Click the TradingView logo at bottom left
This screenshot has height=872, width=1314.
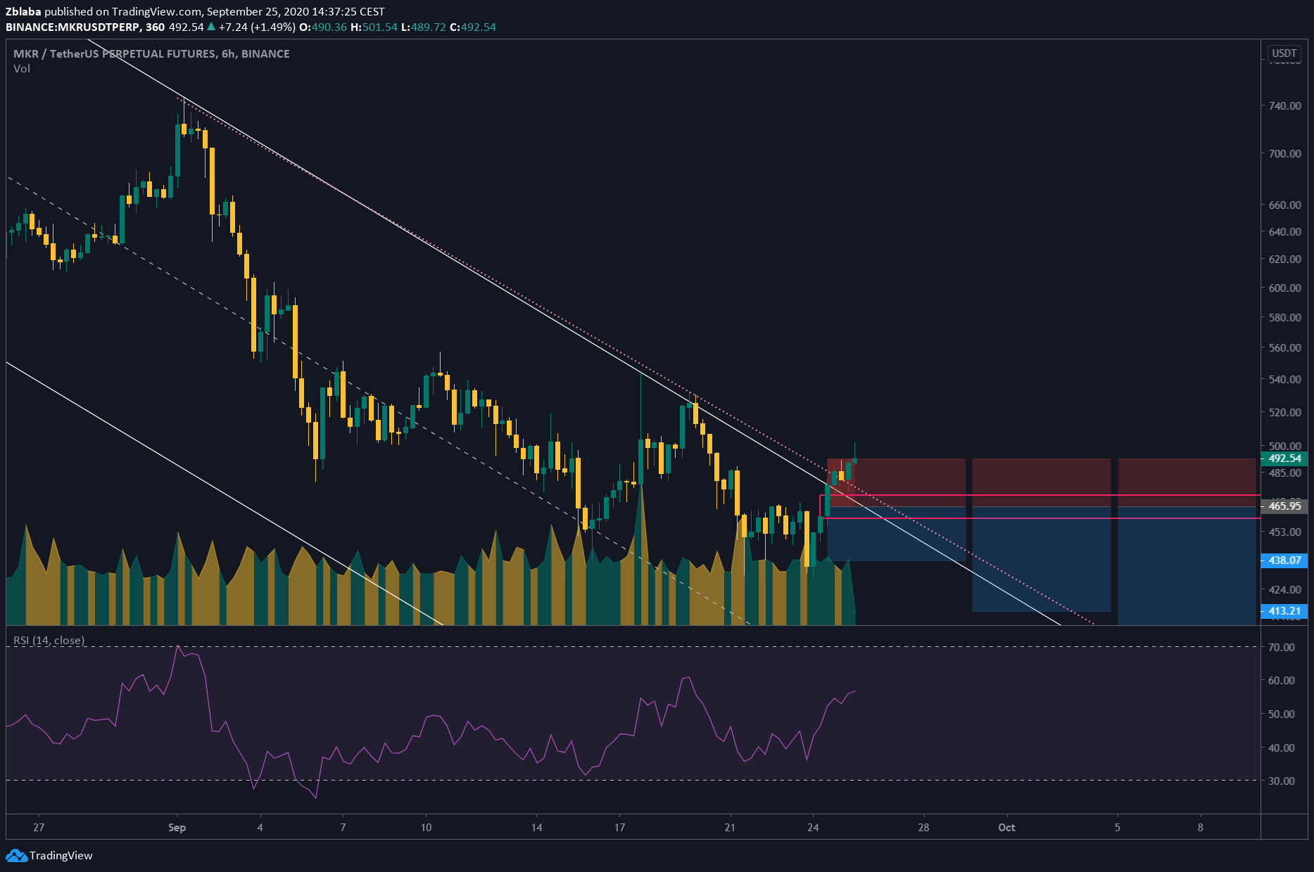pyautogui.click(x=49, y=855)
